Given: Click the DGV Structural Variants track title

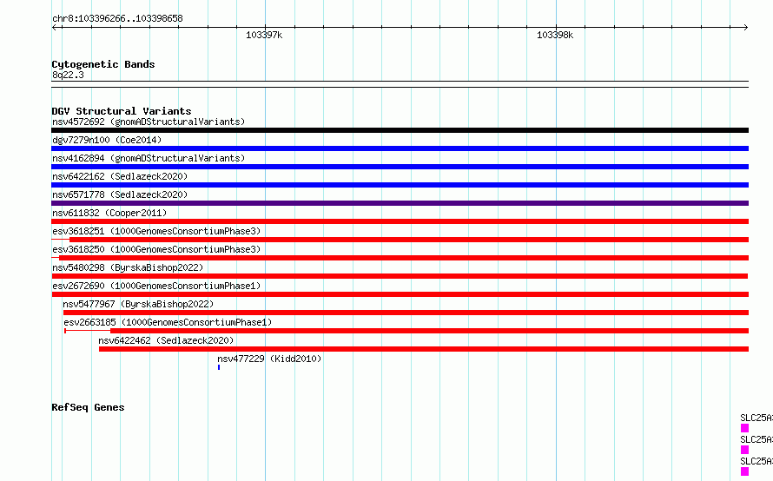Looking at the screenshot, I should tap(122, 111).
